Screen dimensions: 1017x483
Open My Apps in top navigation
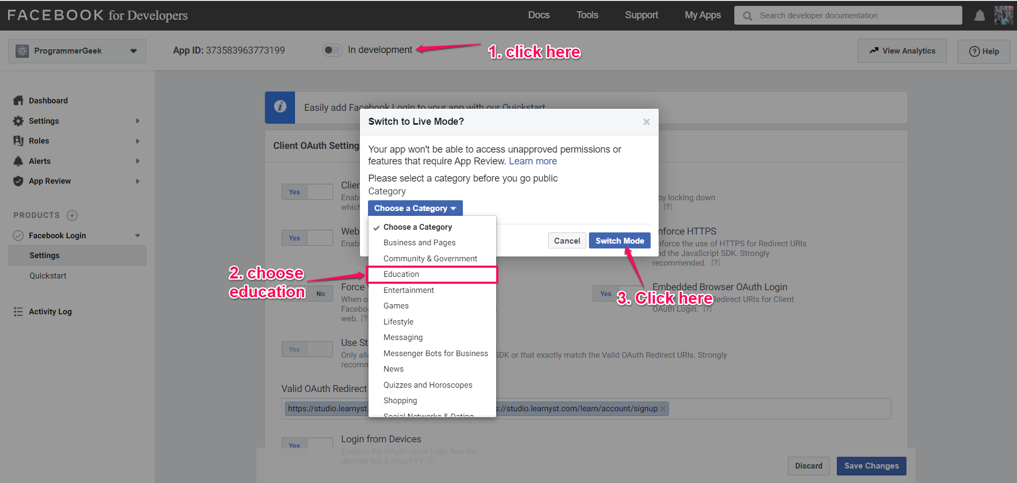(x=703, y=15)
